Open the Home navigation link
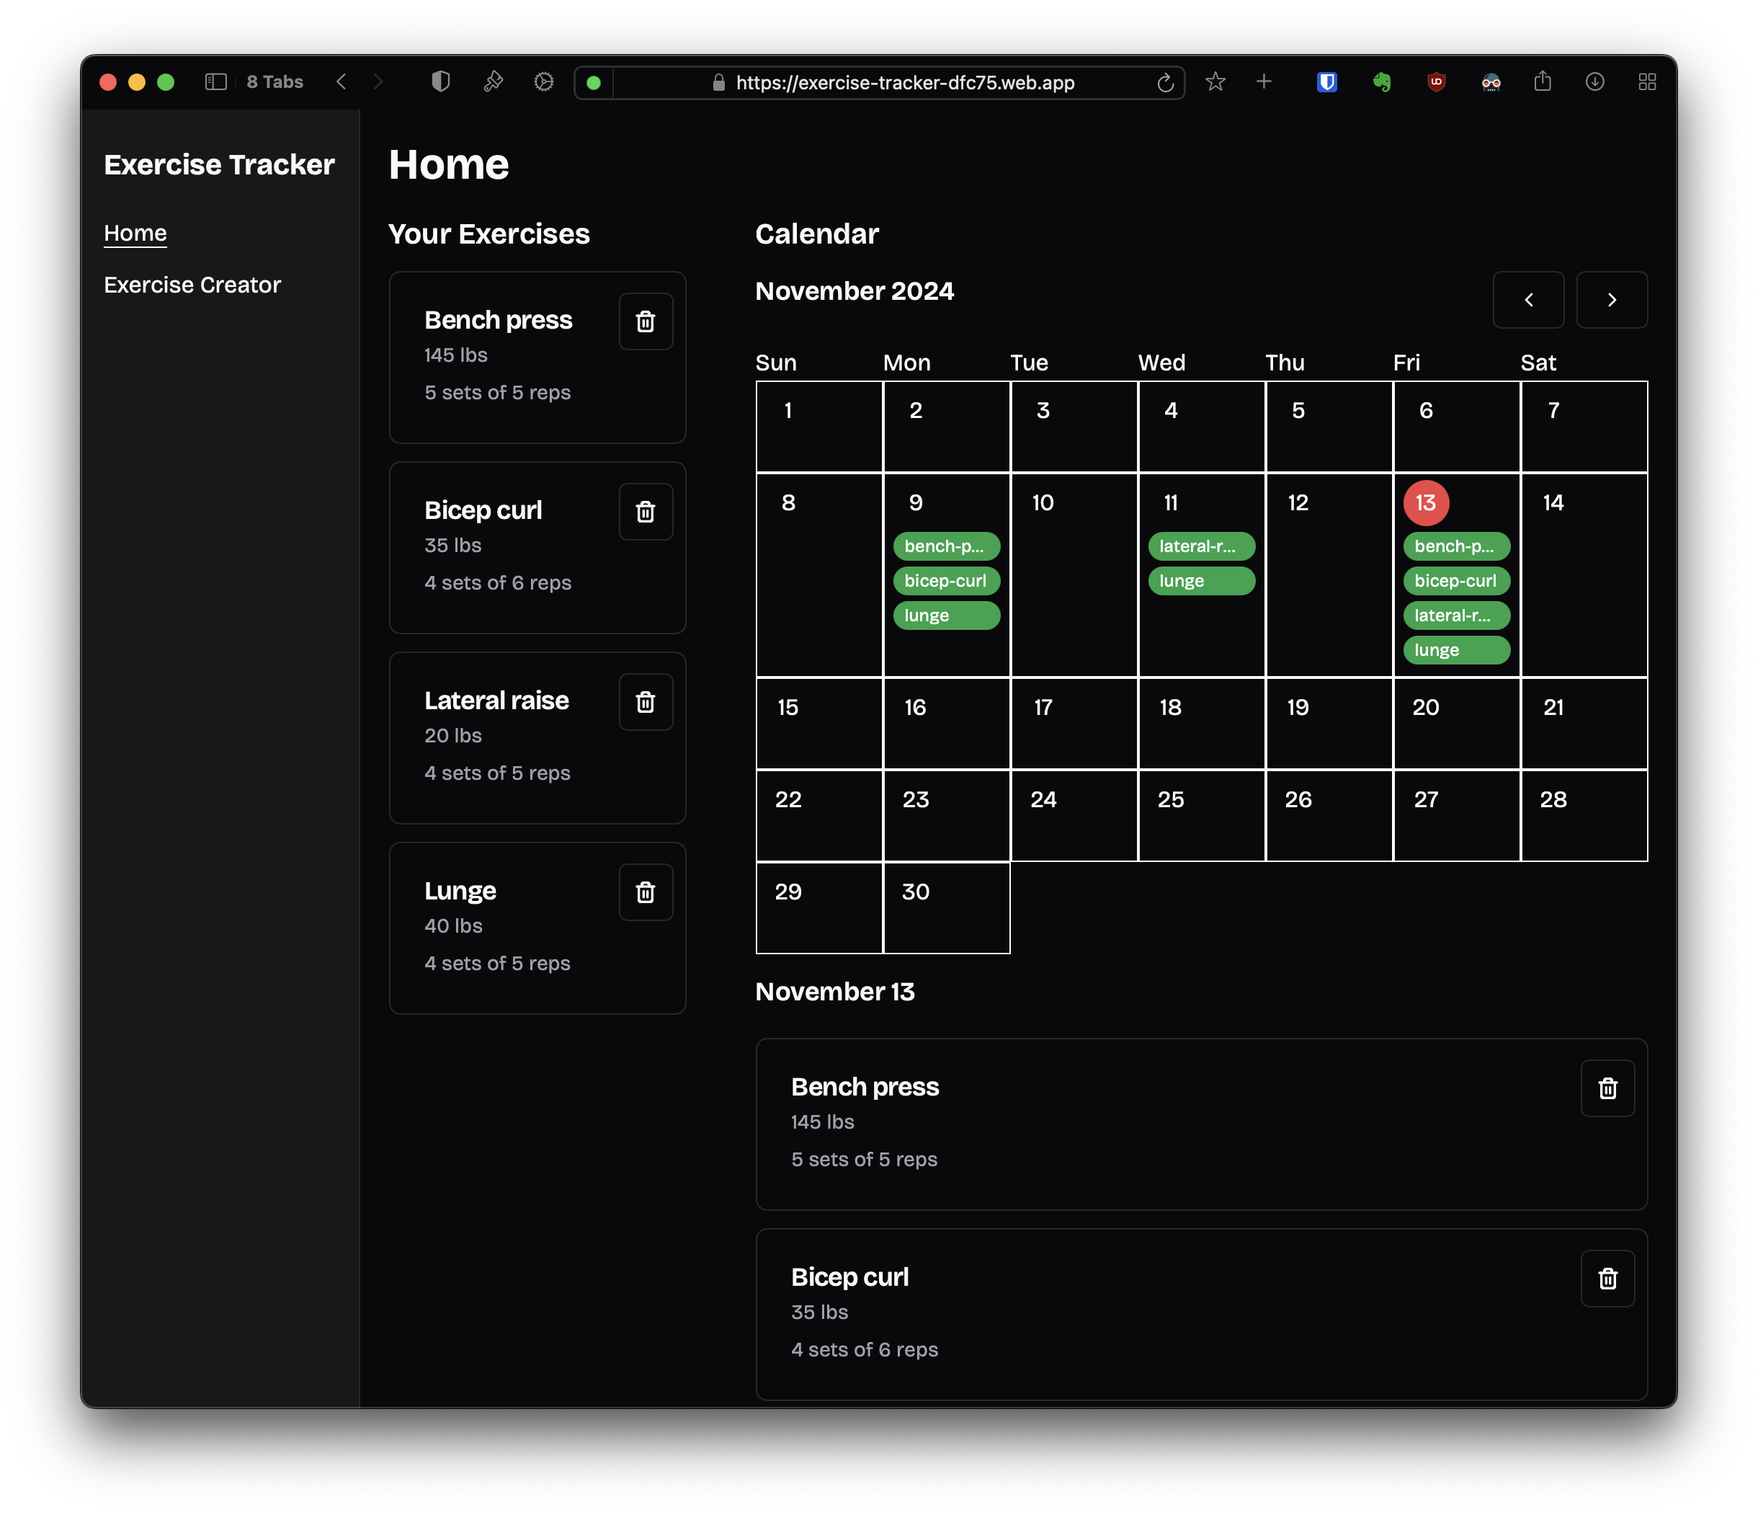The image size is (1758, 1515). [135, 233]
